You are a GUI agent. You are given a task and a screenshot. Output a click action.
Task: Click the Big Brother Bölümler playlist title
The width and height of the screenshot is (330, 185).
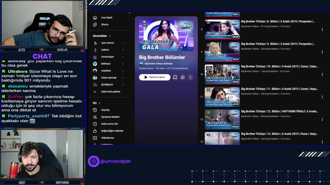point(162,57)
